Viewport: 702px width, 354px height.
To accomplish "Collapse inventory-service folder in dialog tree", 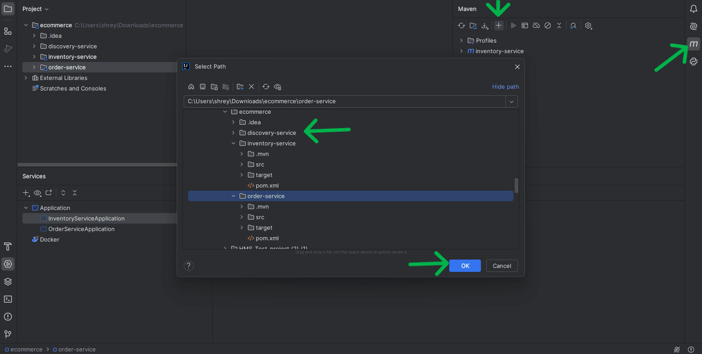I will point(233,143).
